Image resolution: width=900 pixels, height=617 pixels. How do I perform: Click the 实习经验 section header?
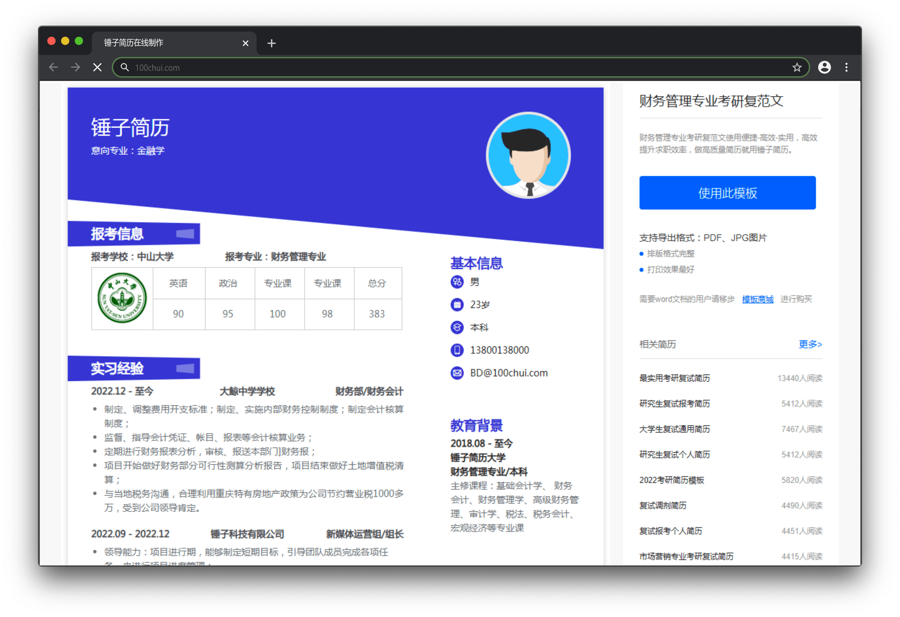(134, 368)
